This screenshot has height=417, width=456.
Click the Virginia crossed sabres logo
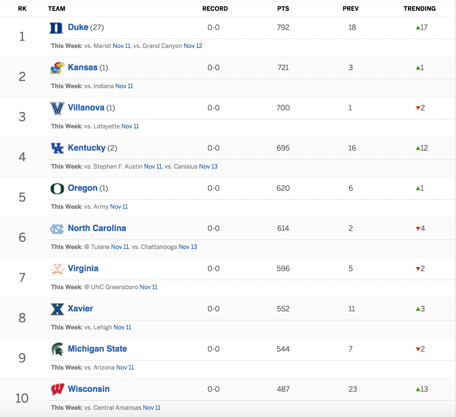[x=57, y=269]
